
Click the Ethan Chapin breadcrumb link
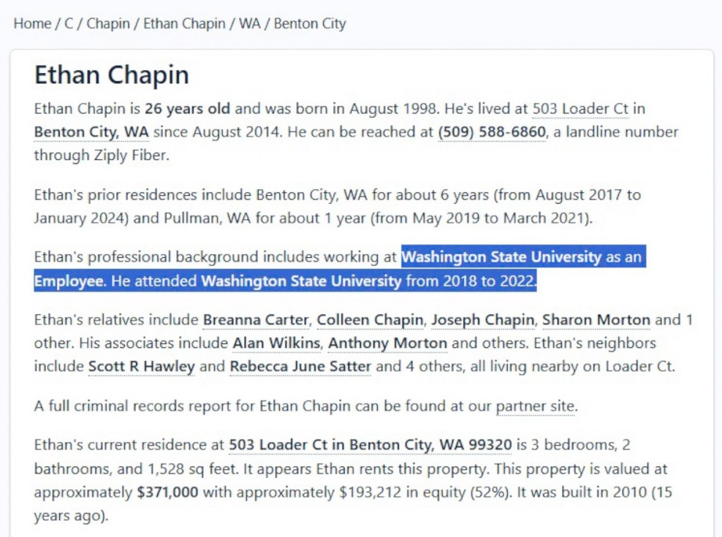point(184,23)
